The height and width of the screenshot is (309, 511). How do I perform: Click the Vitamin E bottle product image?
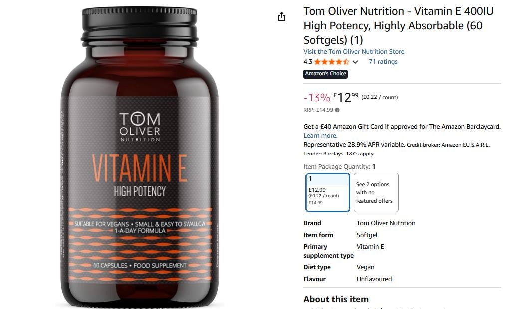[x=140, y=156]
